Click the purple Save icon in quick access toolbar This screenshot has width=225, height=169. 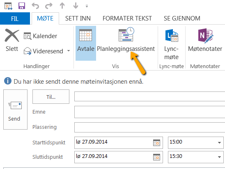pyautogui.click(x=22, y=6)
